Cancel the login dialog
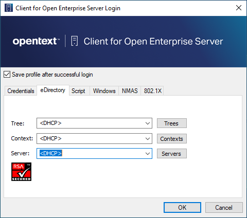Viewport: 247px width, 218px height. coord(224,208)
